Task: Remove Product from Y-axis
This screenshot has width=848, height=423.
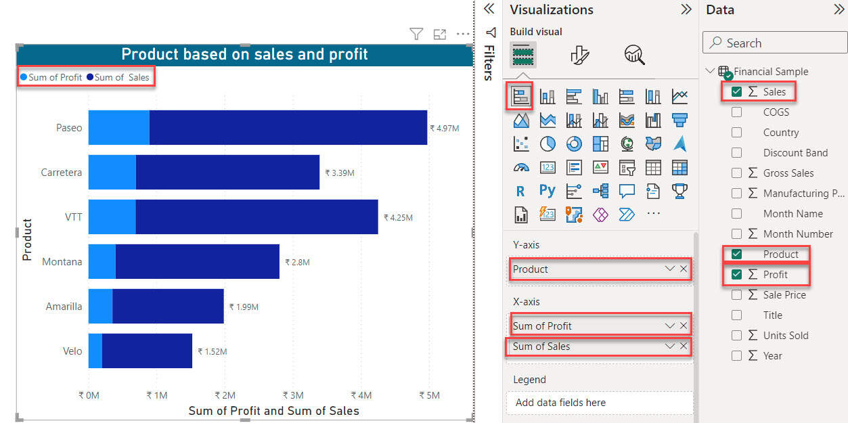Action: (684, 269)
